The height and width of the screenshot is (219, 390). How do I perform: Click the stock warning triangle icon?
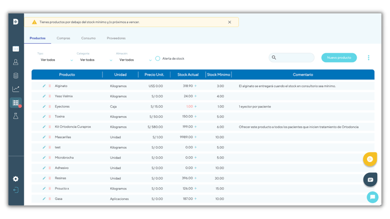click(x=34, y=22)
